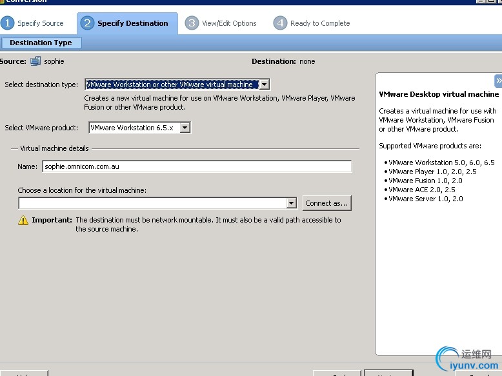Open the VMware Workstation 6.5.x product dropdown

click(x=139, y=128)
